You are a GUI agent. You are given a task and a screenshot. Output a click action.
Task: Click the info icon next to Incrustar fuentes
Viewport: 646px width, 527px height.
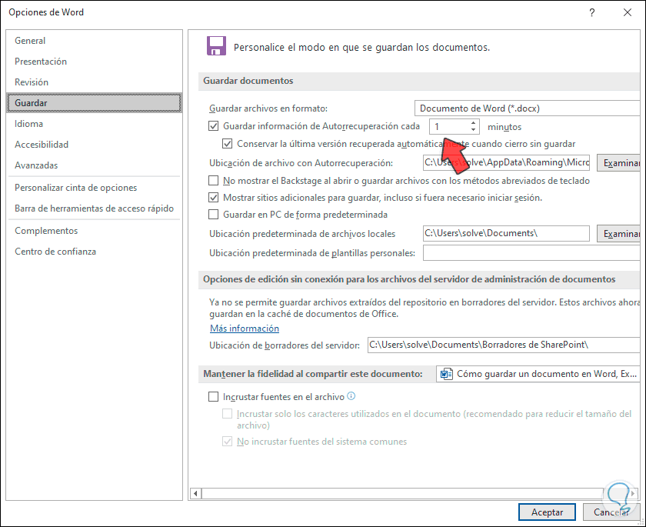(351, 396)
